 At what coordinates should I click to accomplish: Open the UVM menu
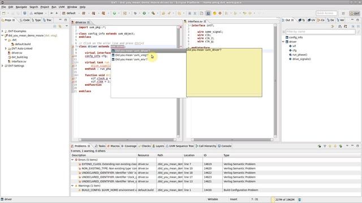[x=62, y=7]
